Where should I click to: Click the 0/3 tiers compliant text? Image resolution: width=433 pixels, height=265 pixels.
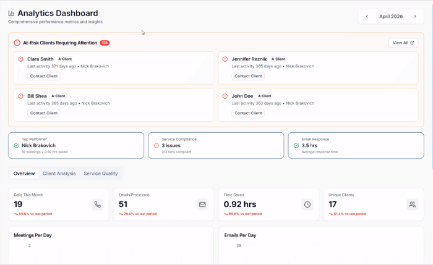(x=176, y=152)
